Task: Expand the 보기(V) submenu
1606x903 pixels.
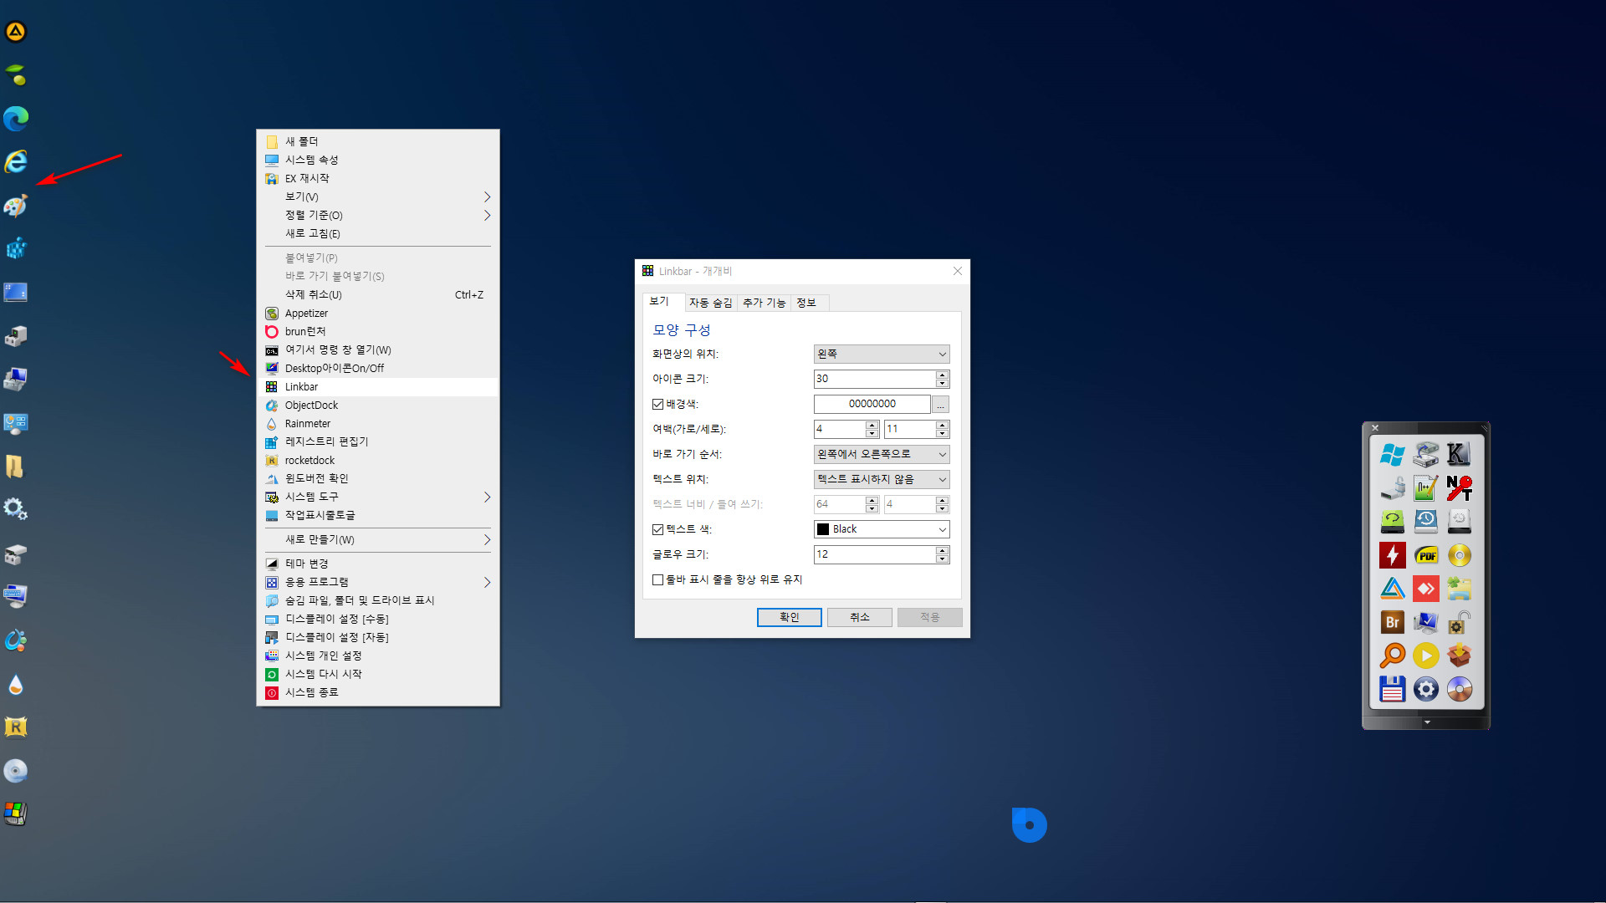Action: pos(378,196)
